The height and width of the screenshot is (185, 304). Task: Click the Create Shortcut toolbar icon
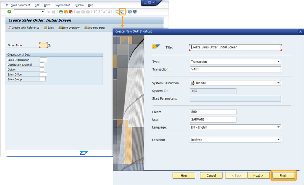pos(122,12)
